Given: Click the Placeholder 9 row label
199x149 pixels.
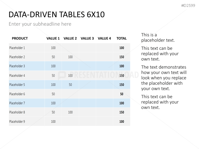Looking at the screenshot, I should 17,121.
